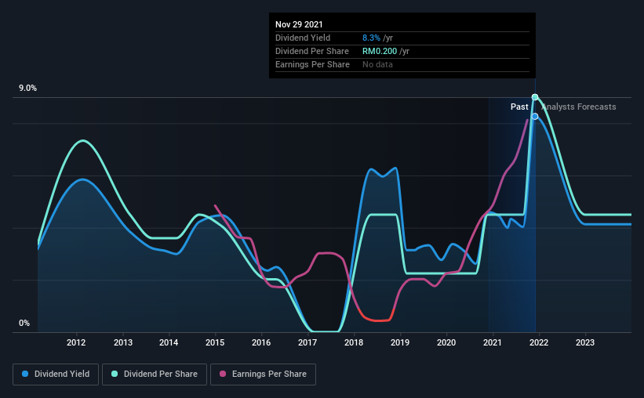This screenshot has height=398, width=644.
Task: Click the RM0.200 dividend per share value
Action: point(380,51)
